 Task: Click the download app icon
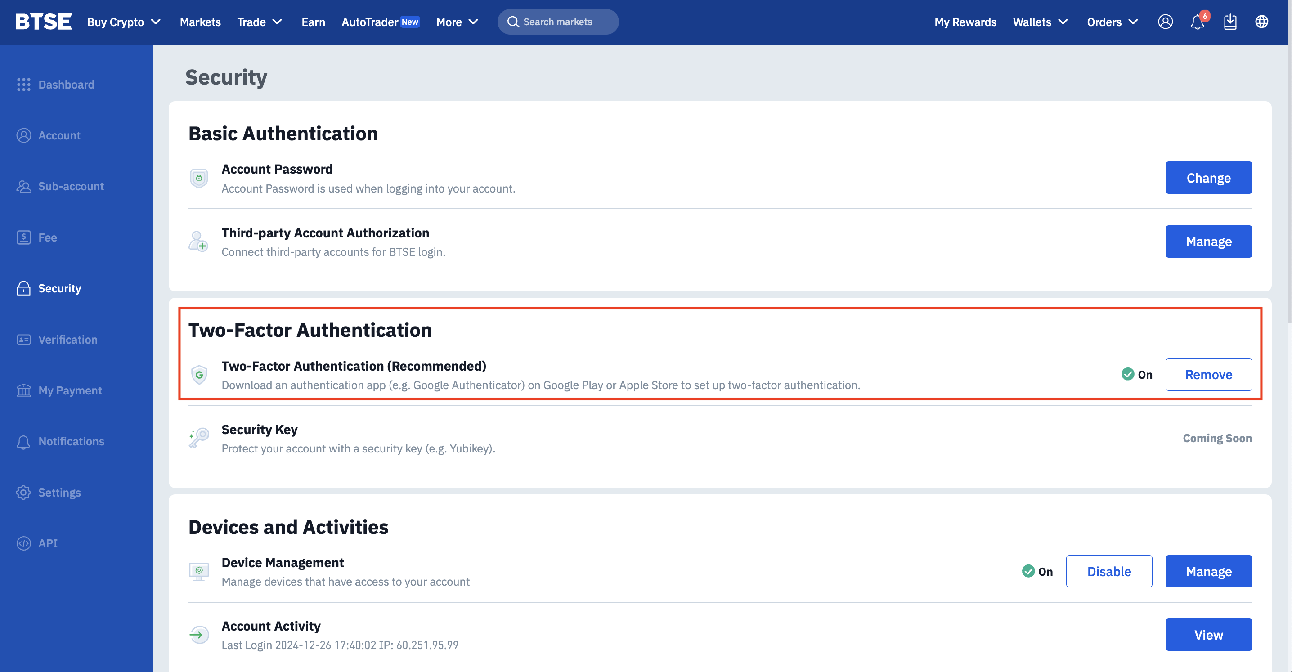[1230, 22]
